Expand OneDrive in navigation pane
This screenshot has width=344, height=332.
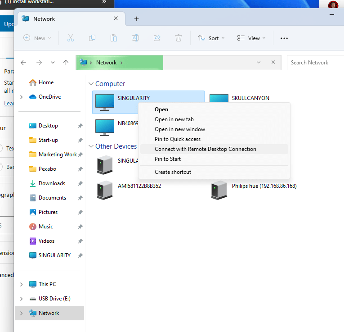pos(21,97)
